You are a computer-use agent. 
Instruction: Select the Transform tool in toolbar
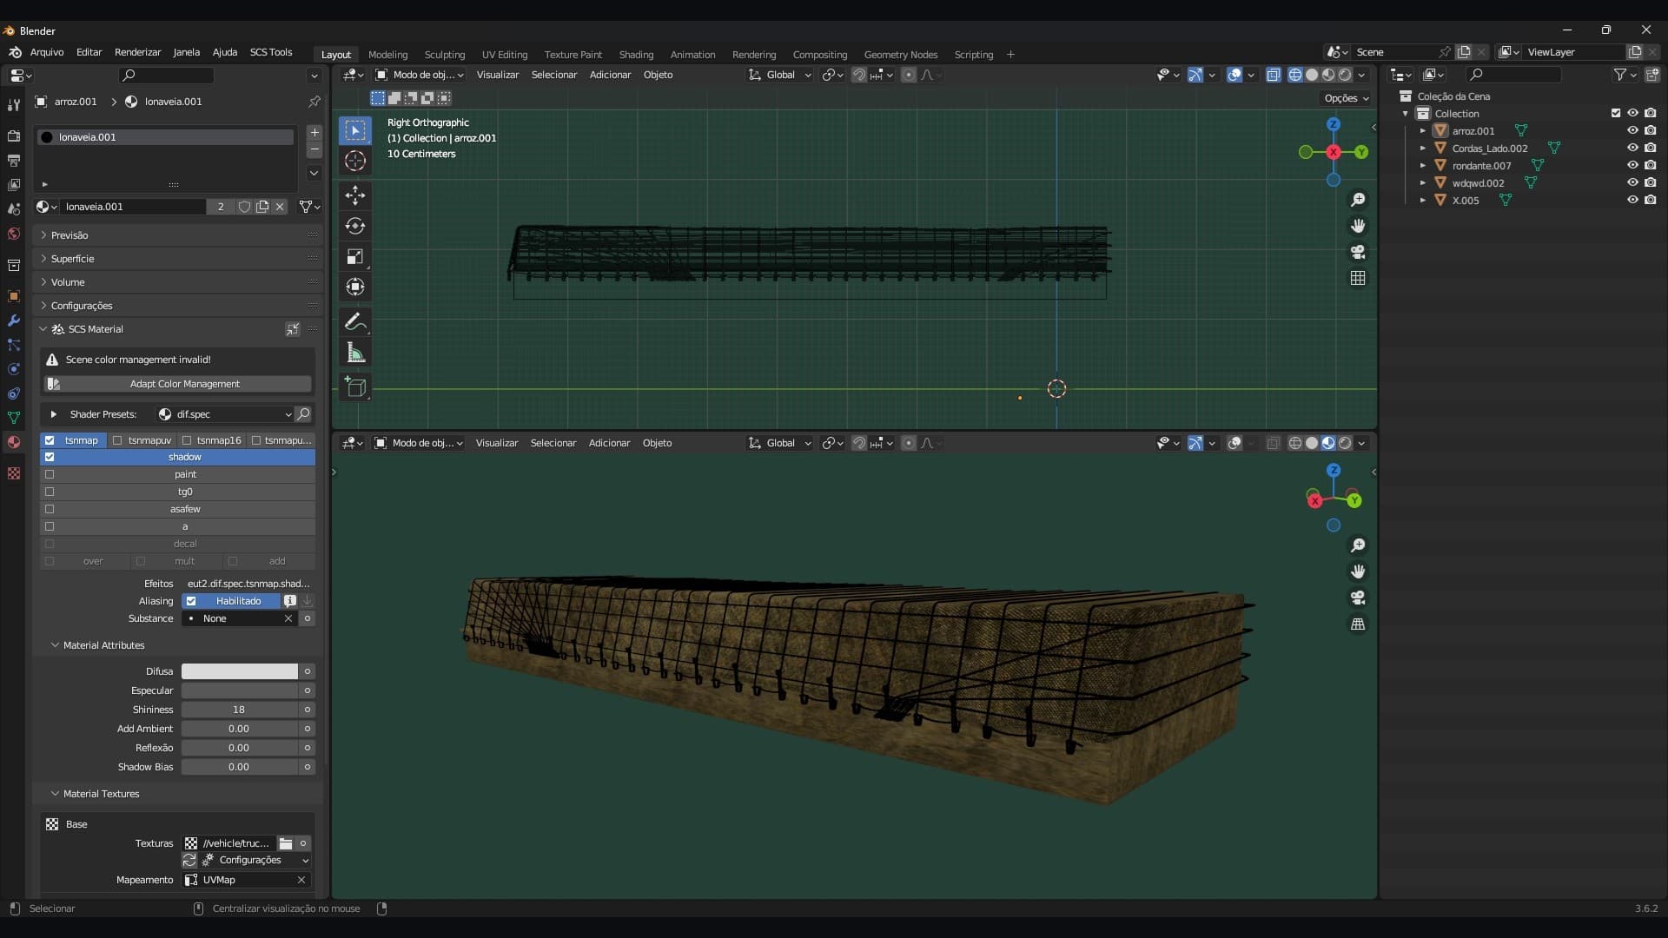point(355,287)
